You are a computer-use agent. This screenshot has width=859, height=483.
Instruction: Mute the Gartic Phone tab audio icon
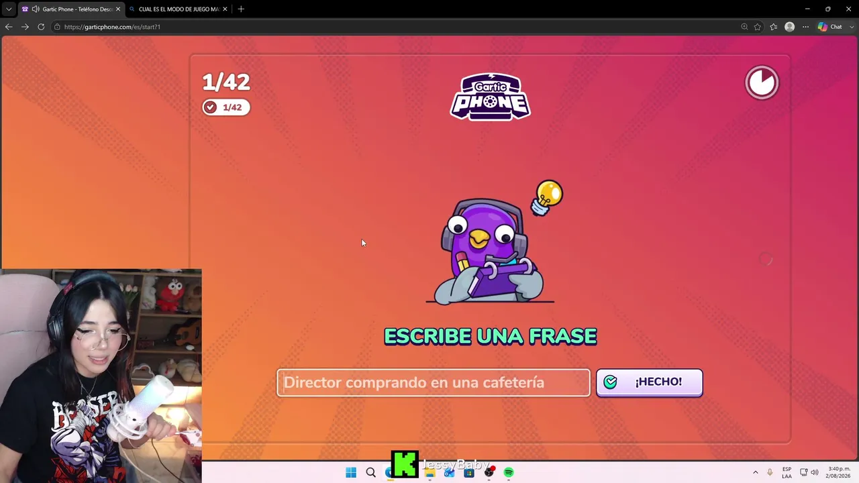[36, 9]
